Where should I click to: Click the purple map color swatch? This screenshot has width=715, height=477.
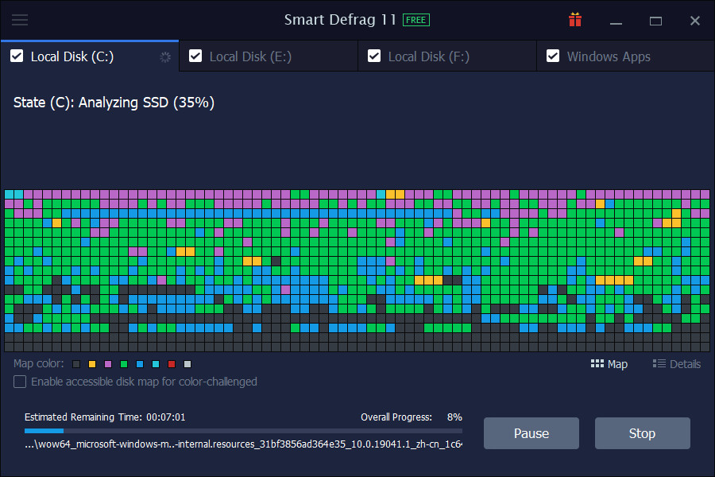point(108,364)
